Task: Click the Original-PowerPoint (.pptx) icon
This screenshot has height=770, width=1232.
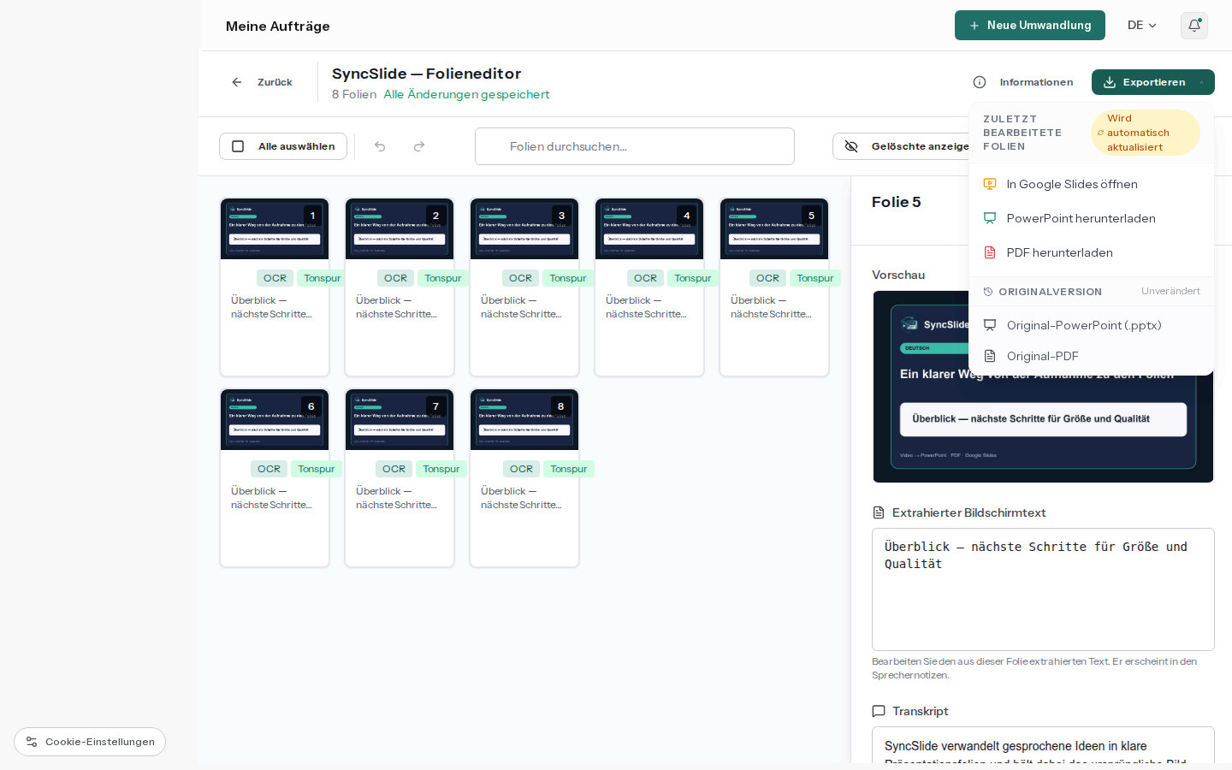Action: pos(990,325)
